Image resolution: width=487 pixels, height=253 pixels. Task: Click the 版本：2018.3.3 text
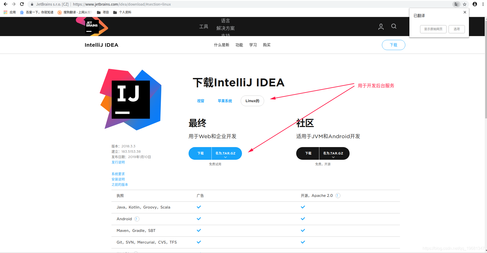[123, 146]
